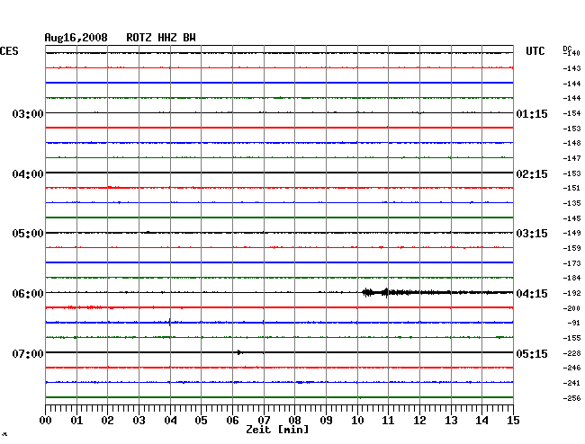Image resolution: width=585 pixels, height=444 pixels.
Task: Click the DC offset value -256
Action: point(571,398)
